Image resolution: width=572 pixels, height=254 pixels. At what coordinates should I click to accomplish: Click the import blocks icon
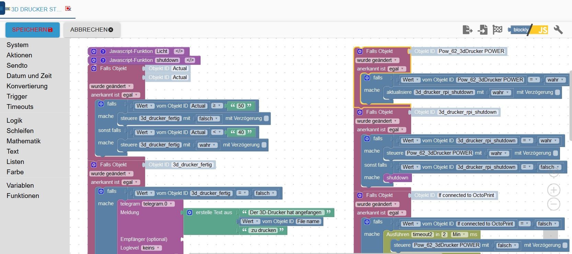(x=482, y=30)
